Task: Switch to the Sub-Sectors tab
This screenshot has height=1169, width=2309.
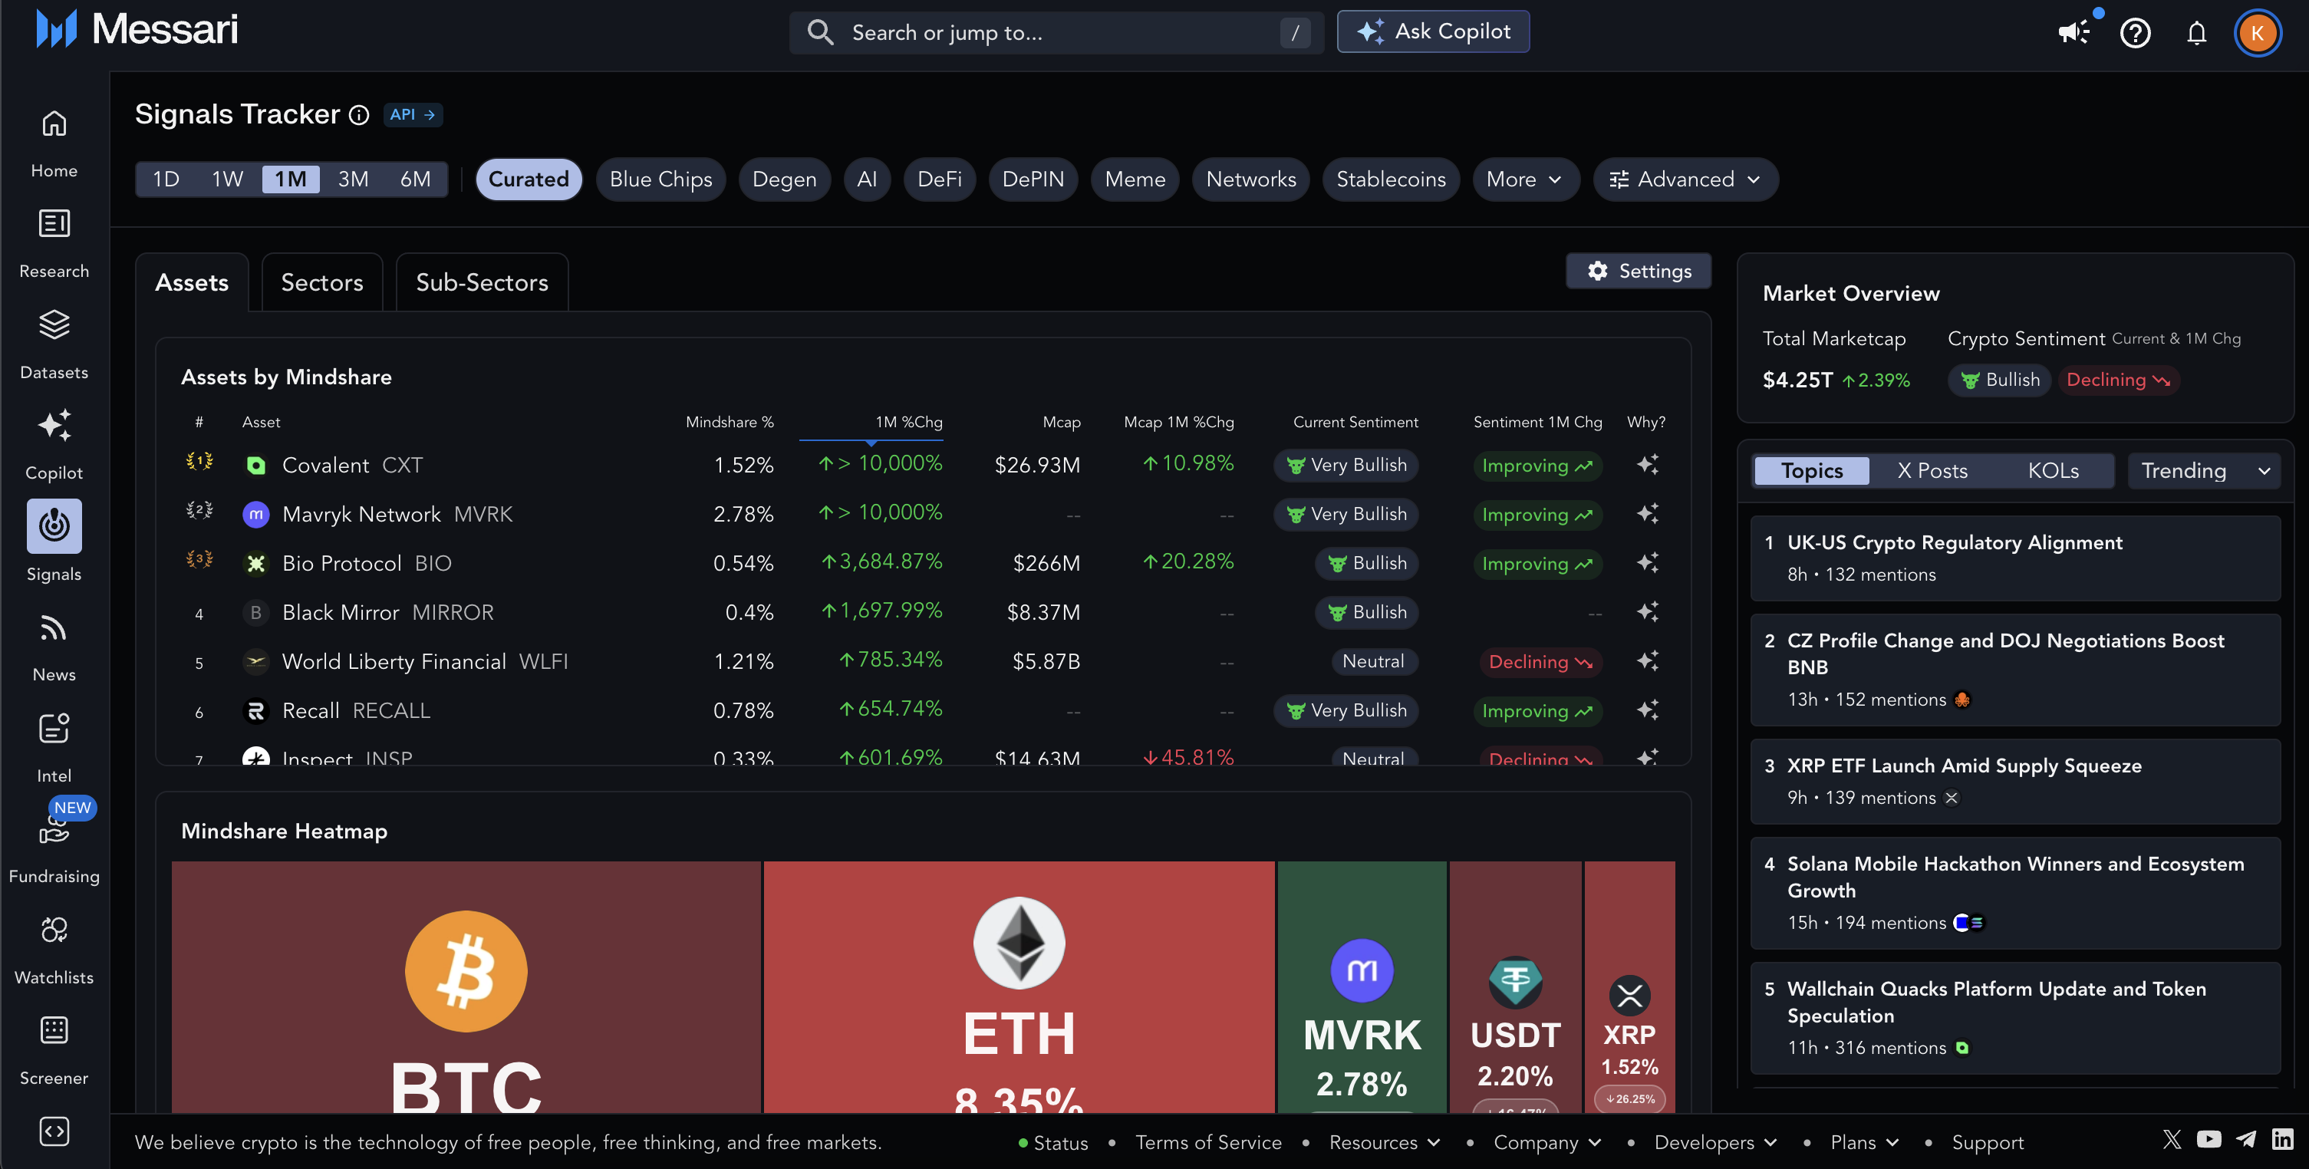Action: pyautogui.click(x=481, y=282)
